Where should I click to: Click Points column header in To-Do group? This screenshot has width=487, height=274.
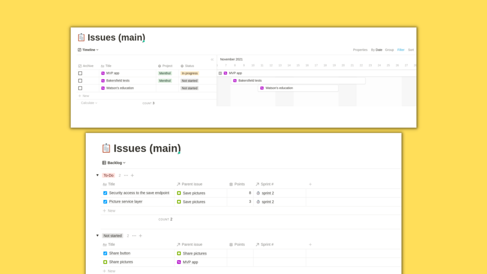click(x=237, y=184)
